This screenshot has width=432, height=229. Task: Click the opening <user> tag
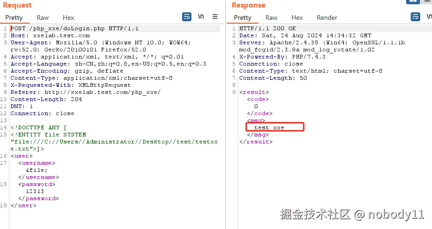(x=22, y=156)
